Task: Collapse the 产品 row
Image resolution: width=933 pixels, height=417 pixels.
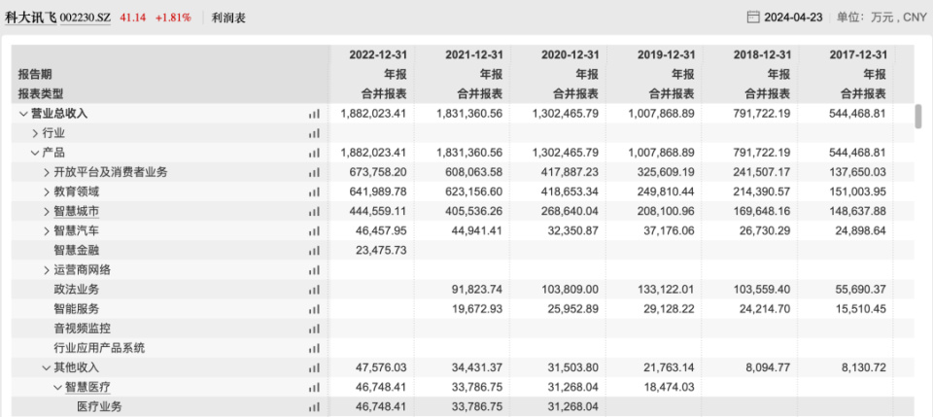Action: coord(35,153)
